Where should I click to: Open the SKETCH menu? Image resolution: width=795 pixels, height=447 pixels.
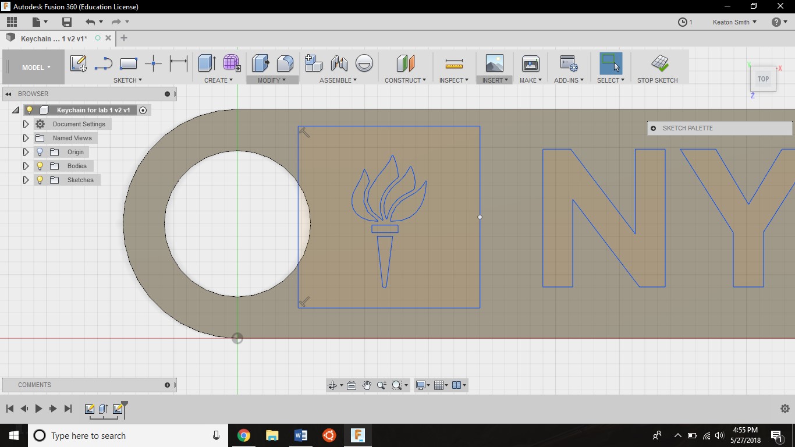[x=127, y=80]
